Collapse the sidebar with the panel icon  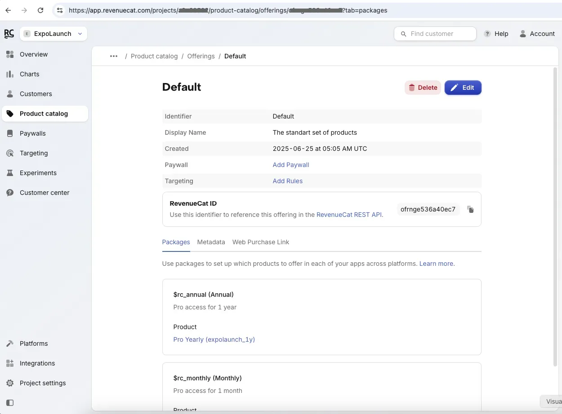(10, 403)
